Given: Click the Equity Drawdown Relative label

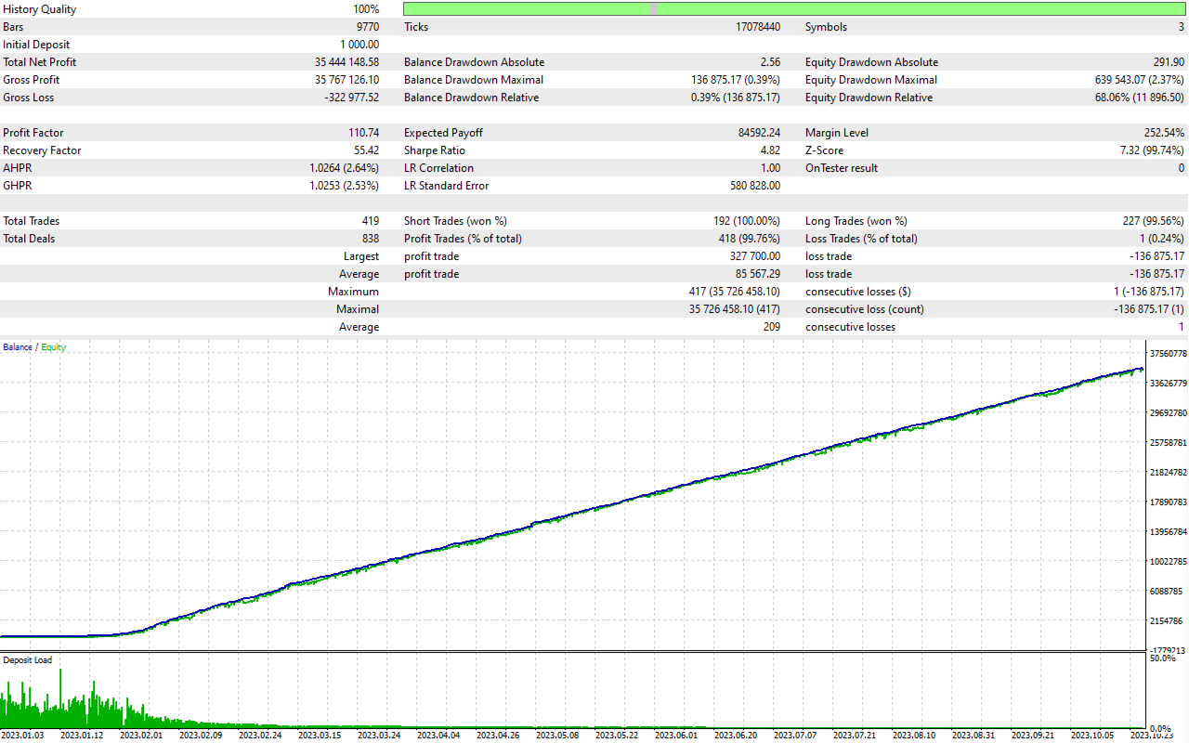Looking at the screenshot, I should pos(869,98).
